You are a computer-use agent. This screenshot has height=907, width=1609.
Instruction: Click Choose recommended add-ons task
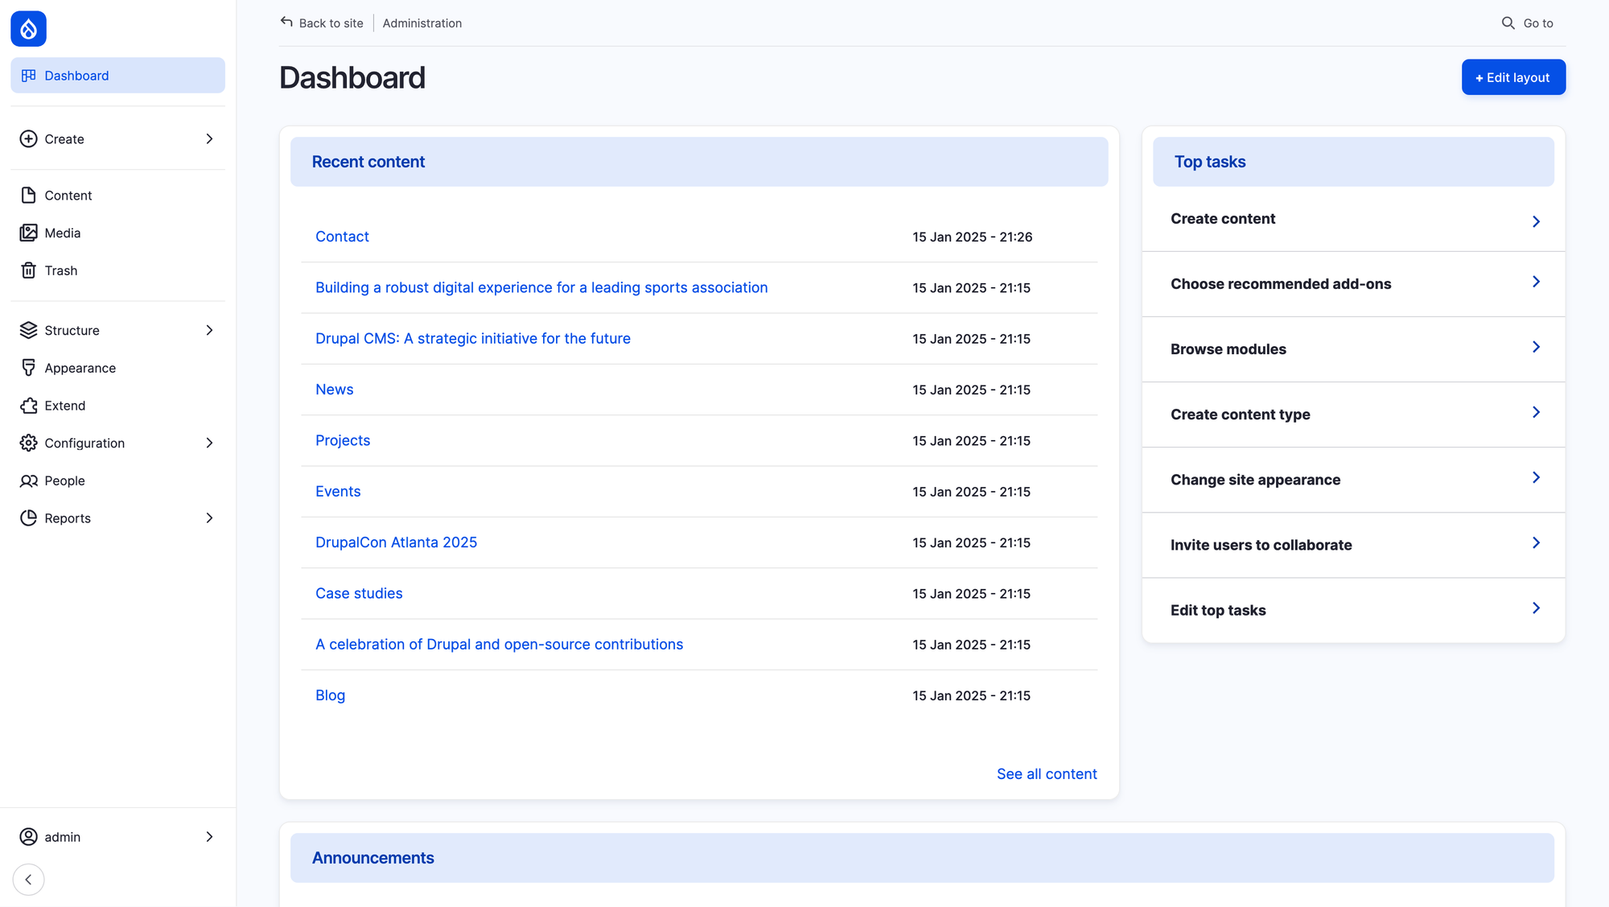click(1353, 284)
